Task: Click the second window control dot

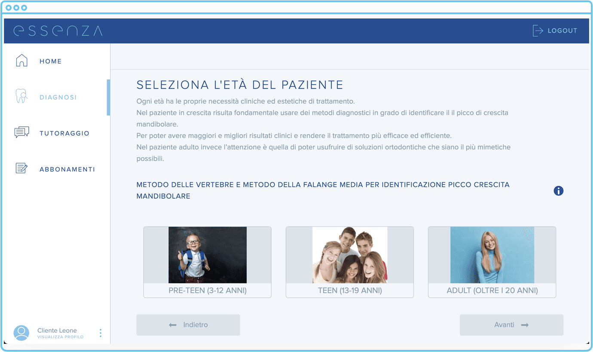Action: point(16,8)
